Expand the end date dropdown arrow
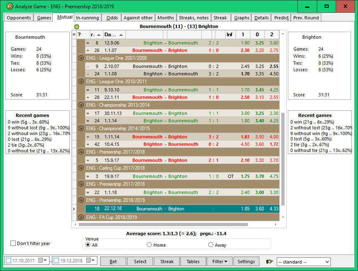 pyautogui.click(x=93, y=261)
